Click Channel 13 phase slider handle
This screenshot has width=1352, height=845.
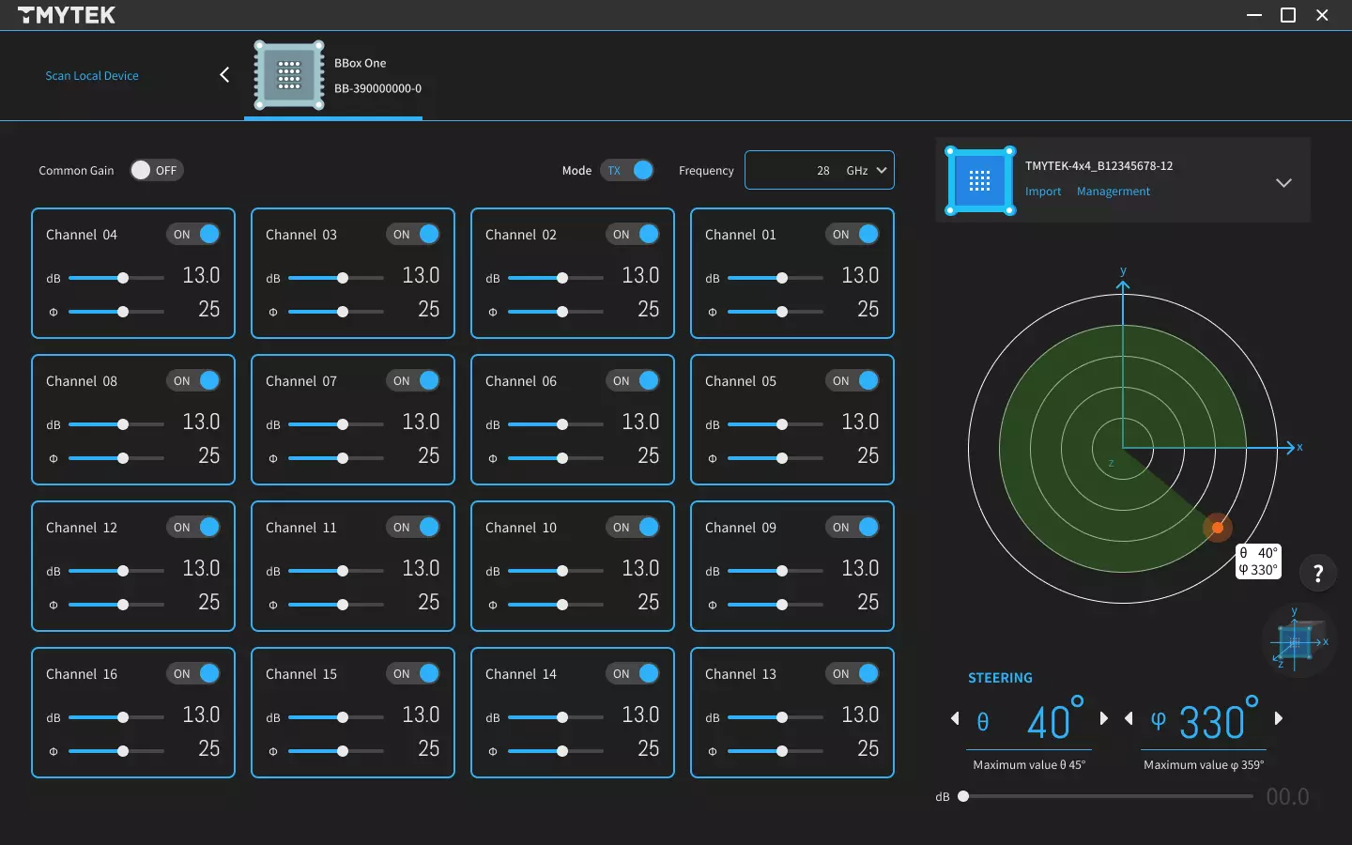point(782,751)
